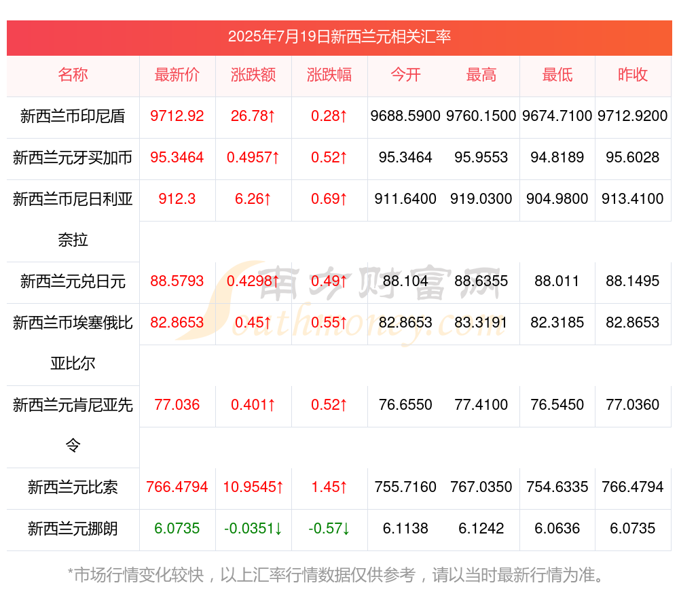Click low value 754.6335
Image resolution: width=679 pixels, height=596 pixels.
(x=557, y=487)
